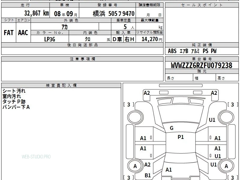Click the G mark on windshield

pyautogui.click(x=172, y=128)
